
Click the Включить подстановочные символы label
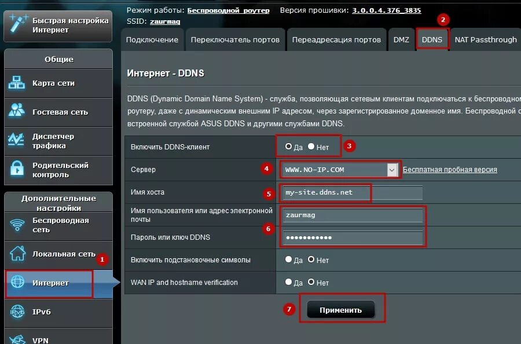click(x=190, y=260)
